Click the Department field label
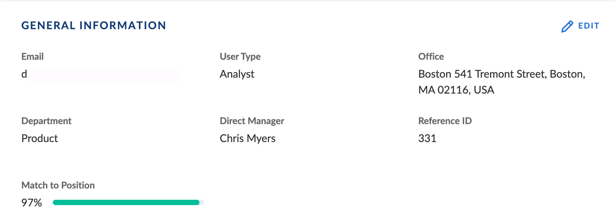615x224 pixels. pos(47,121)
